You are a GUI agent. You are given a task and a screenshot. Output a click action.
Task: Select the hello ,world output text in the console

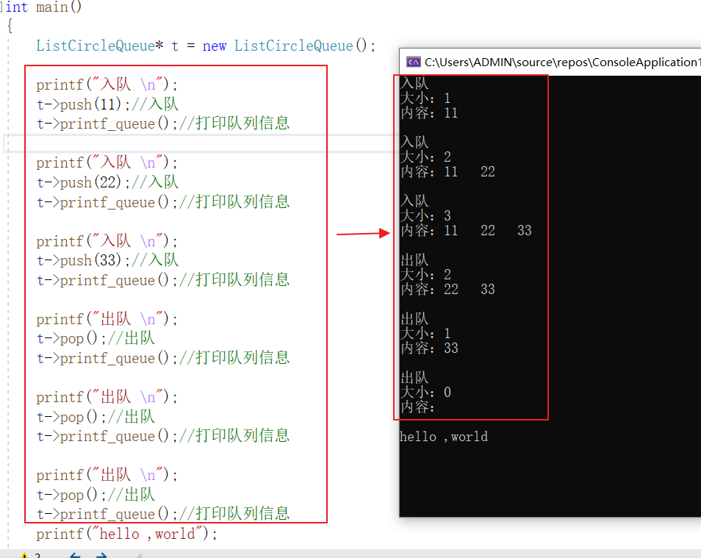[443, 436]
